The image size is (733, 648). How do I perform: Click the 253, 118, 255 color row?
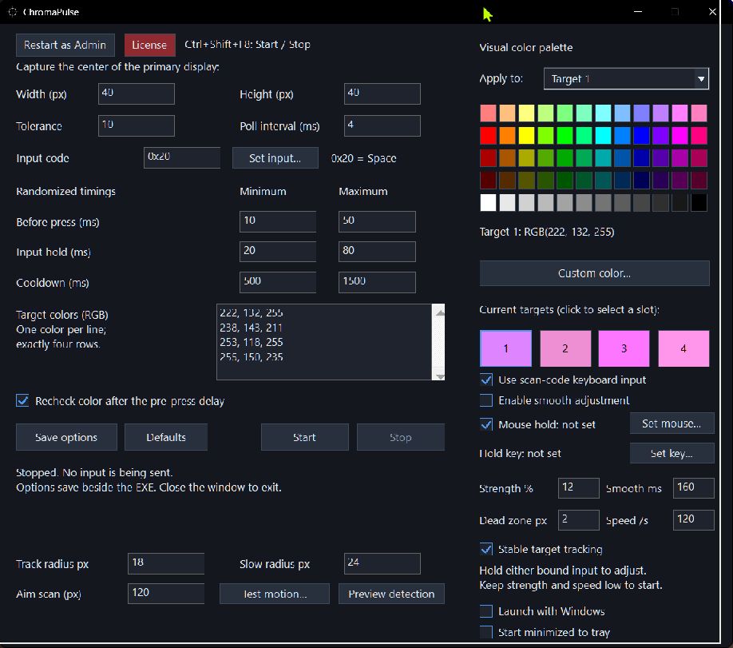click(x=252, y=342)
